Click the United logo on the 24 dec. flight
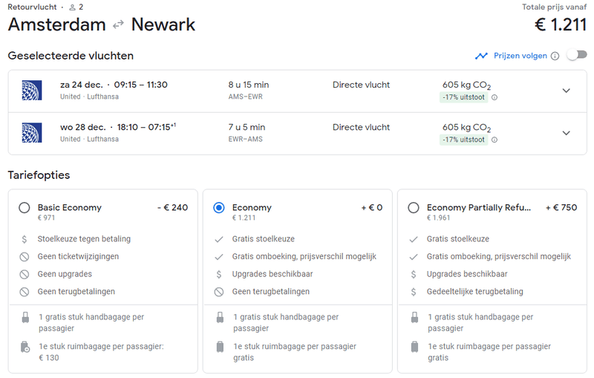 (31, 91)
